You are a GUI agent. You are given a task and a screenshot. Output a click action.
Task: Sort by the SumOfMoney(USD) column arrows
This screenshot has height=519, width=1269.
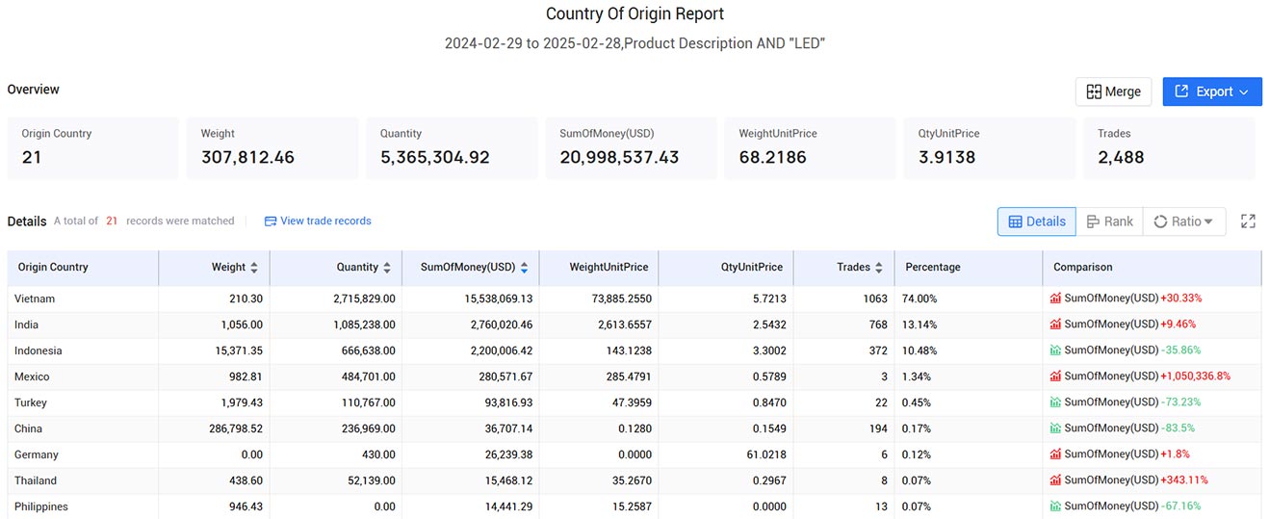click(x=524, y=268)
